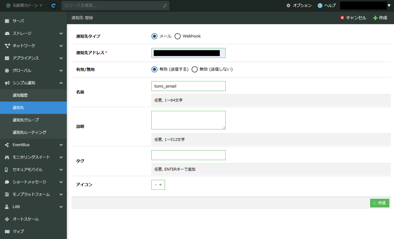Expand the ショートメッセージ chevron

point(61,182)
